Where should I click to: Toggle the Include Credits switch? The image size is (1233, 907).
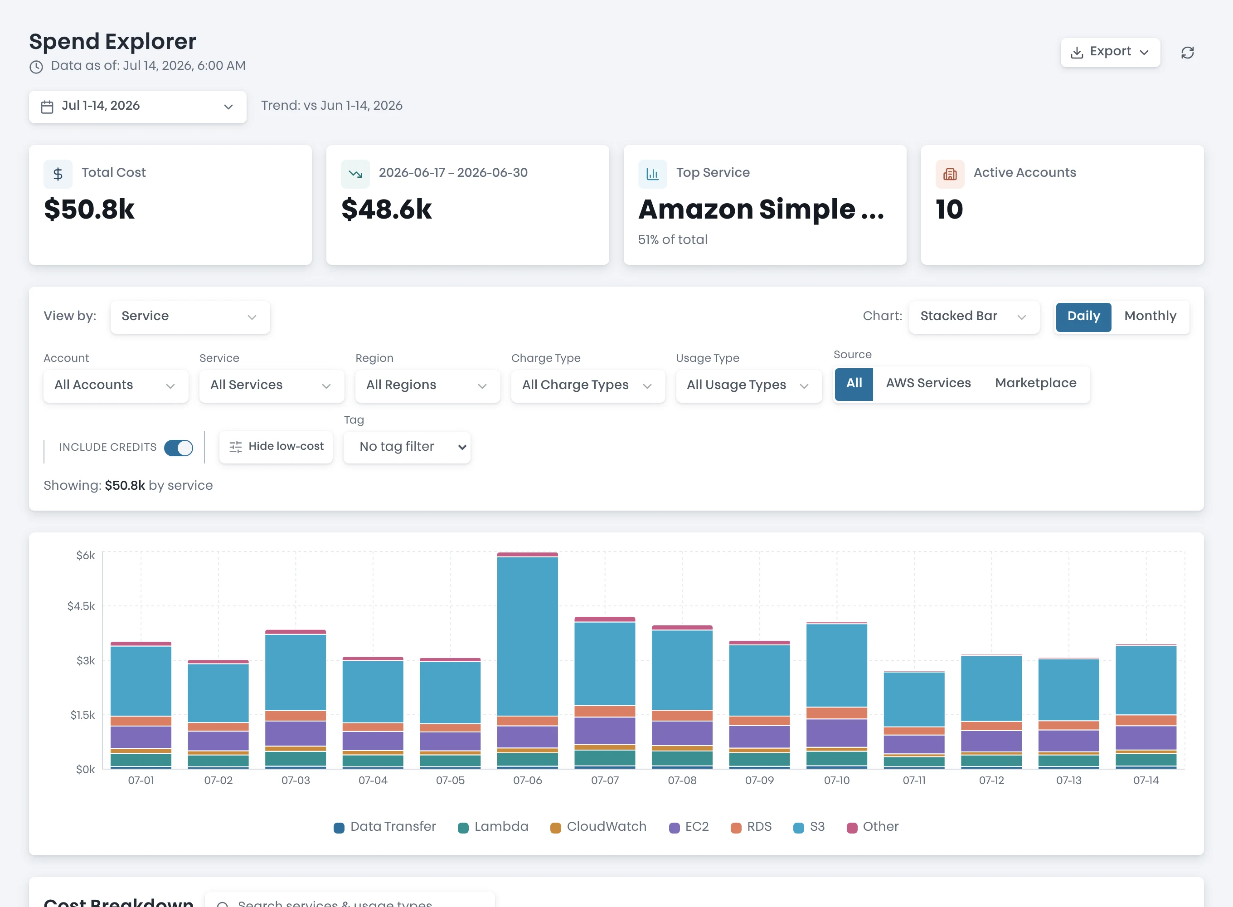click(x=178, y=448)
